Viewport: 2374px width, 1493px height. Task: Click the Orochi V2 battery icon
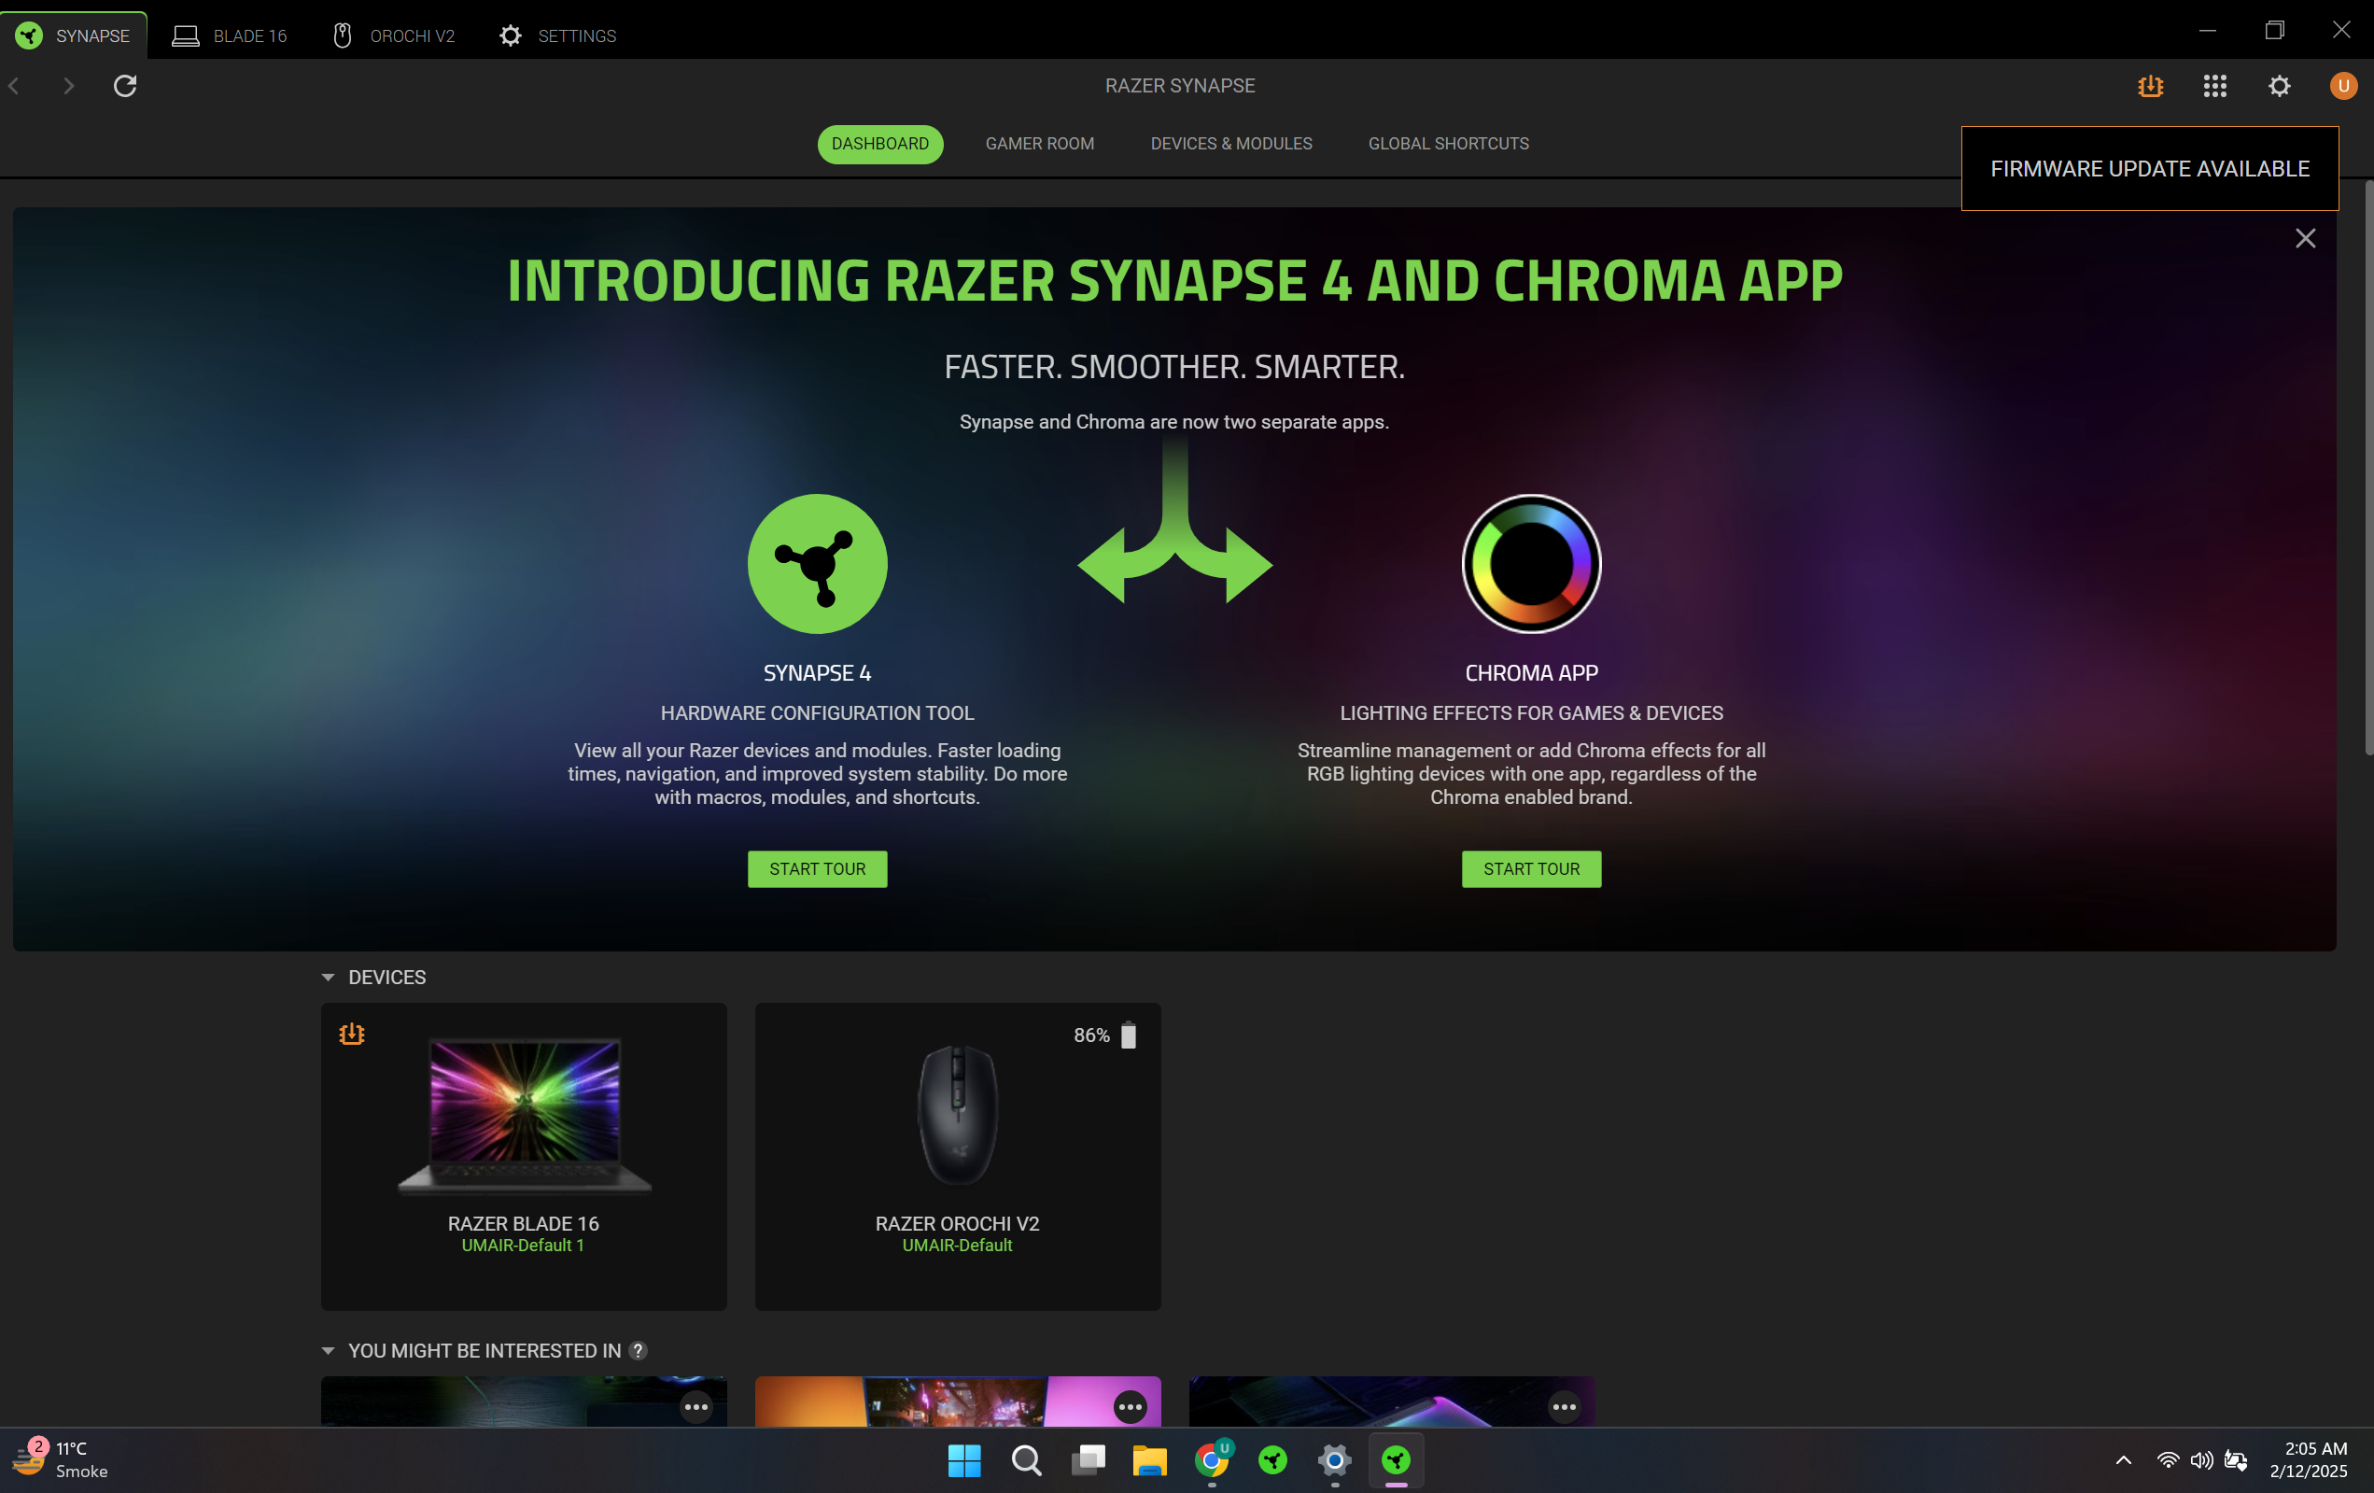(x=1129, y=1035)
